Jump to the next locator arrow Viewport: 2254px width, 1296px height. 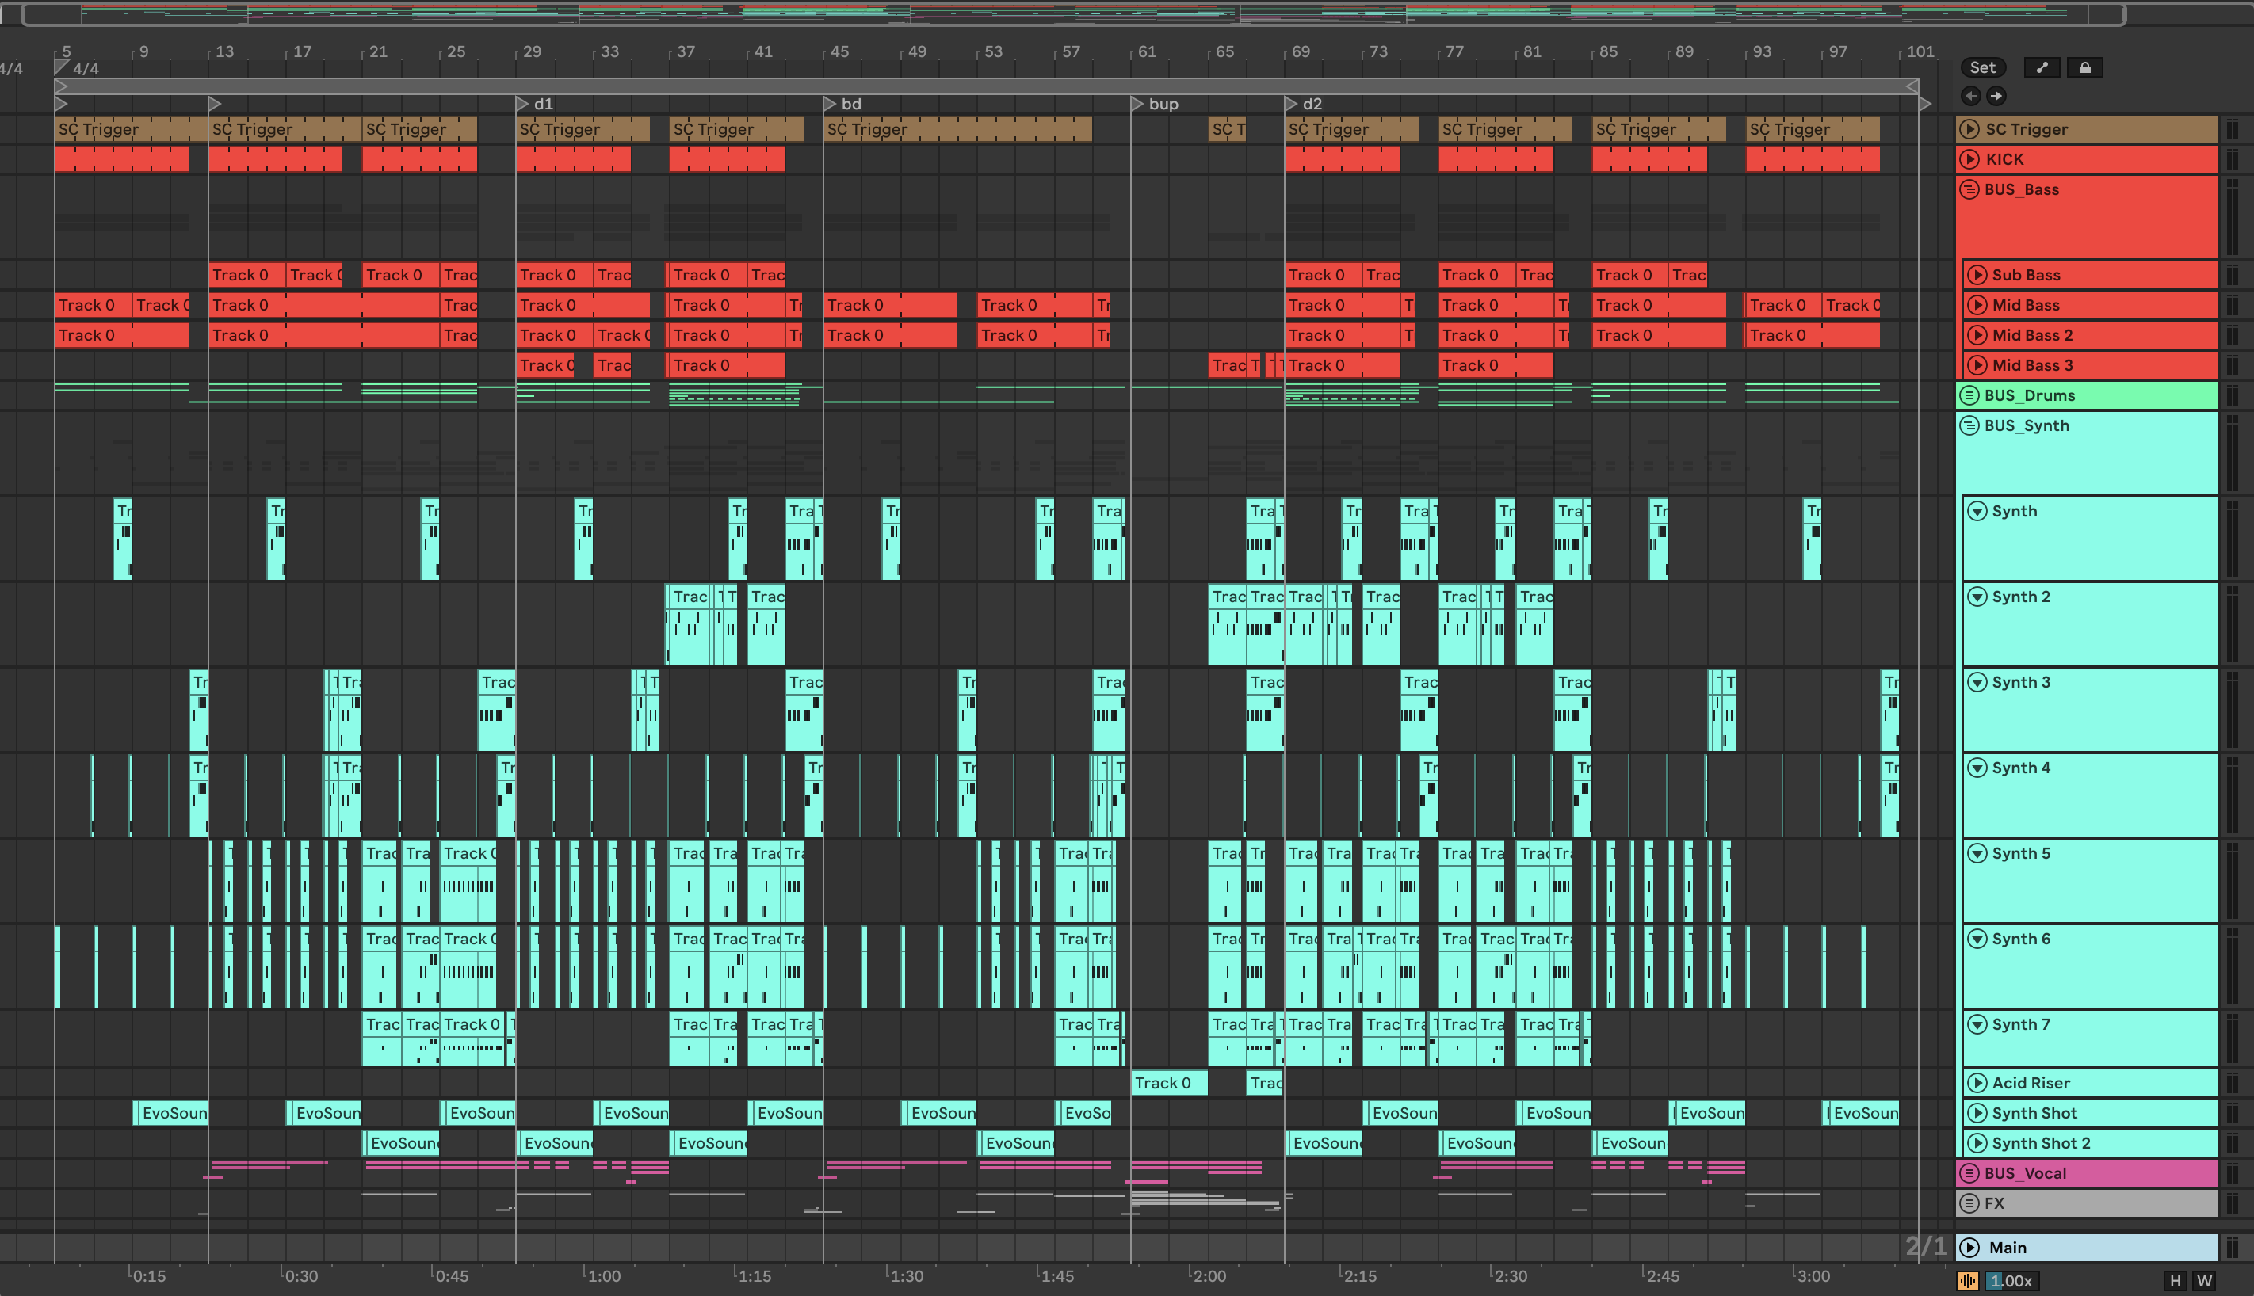point(1996,95)
